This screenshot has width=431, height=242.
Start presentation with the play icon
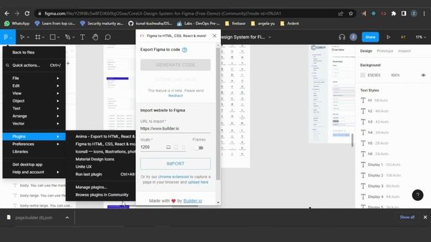(x=388, y=37)
